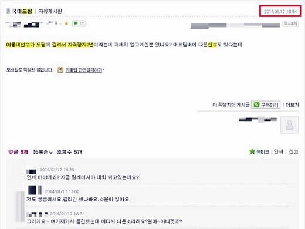305x229 pixels.
Task: Click first commenter's avatar icon
Action: click(x=31, y=171)
